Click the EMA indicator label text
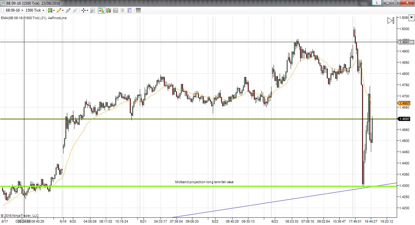 point(24,18)
